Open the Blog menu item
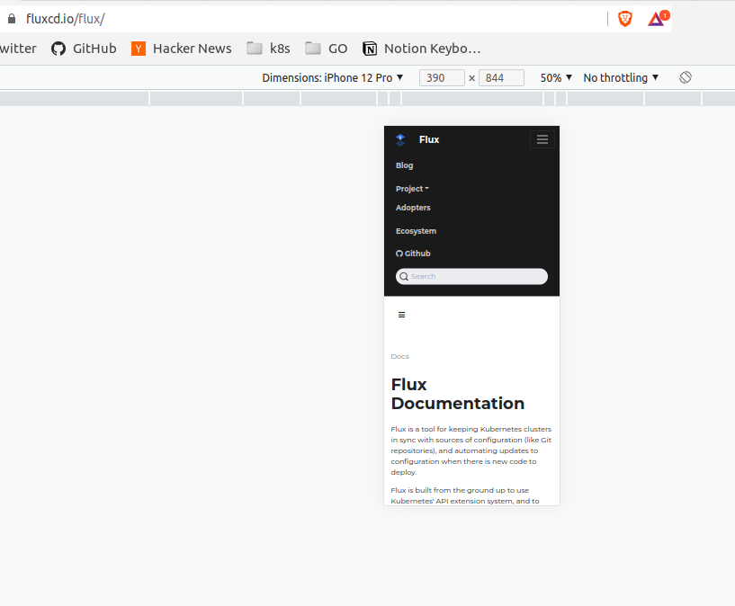The width and height of the screenshot is (735, 606). 404,165
